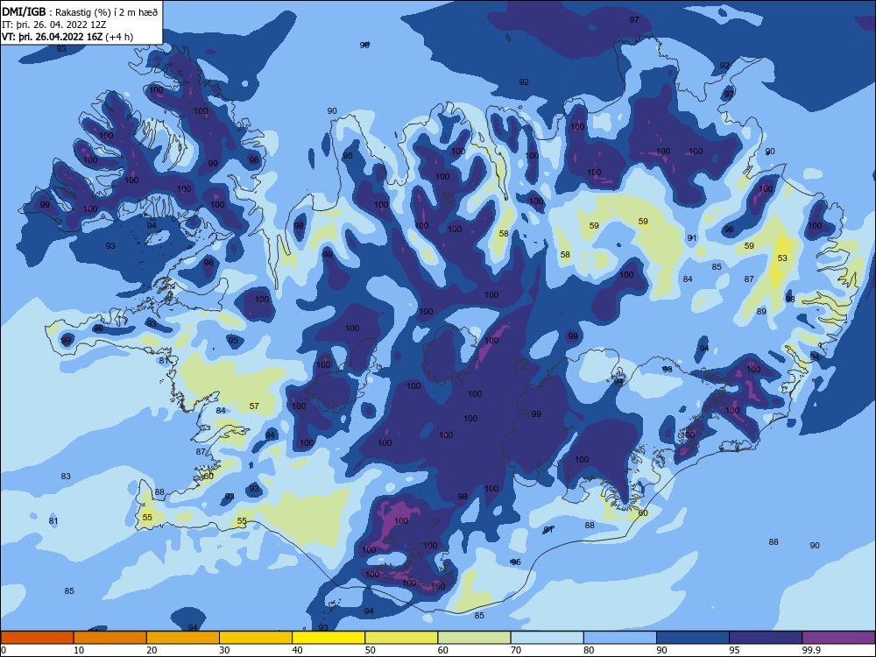This screenshot has width=876, height=657.
Task: Click the humidity value 96 on the map
Action: coord(729,229)
